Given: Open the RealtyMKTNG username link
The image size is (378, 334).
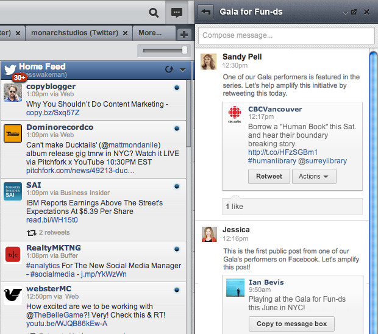Looking at the screenshot, I should pyautogui.click(x=54, y=247).
